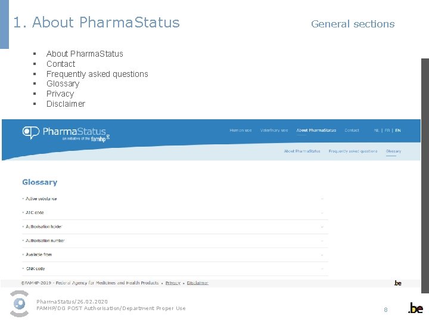Switch language to EN
This screenshot has width=429, height=322.
point(398,130)
